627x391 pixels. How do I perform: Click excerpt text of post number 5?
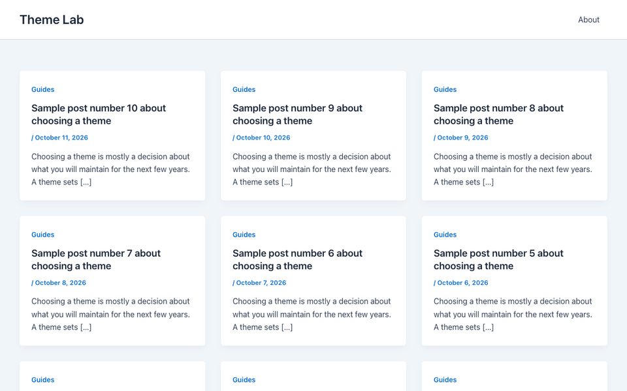pos(513,314)
